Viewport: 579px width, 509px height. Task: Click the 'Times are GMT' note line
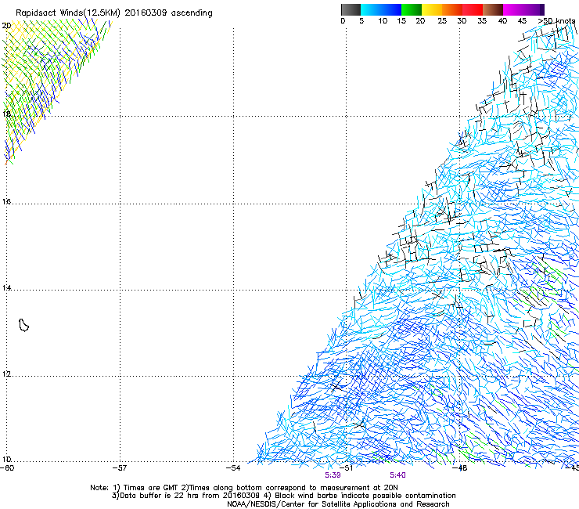[x=243, y=488]
